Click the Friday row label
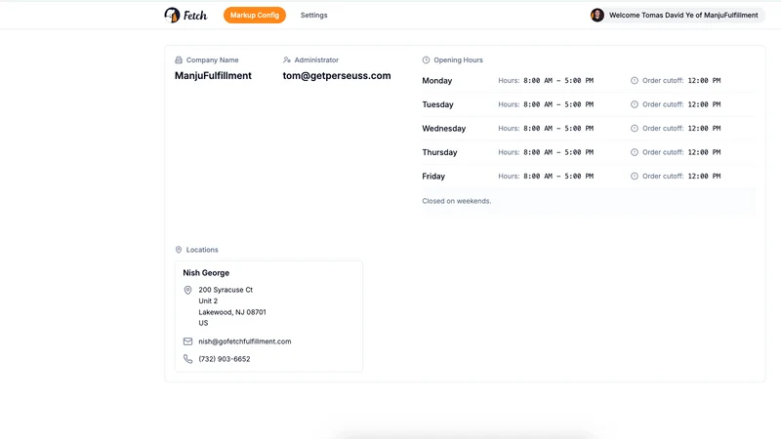Image resolution: width=781 pixels, height=439 pixels. pos(433,177)
